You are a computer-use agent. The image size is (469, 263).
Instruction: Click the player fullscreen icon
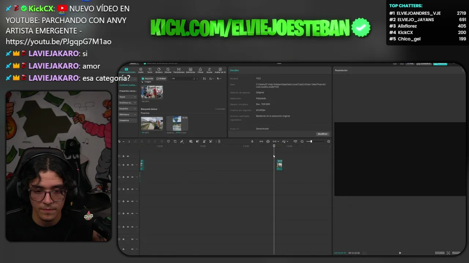(x=448, y=253)
